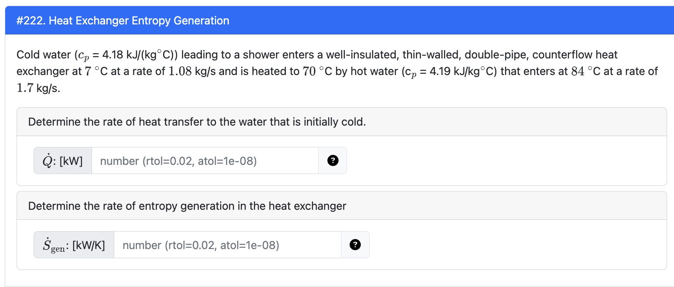Click inside the entropy generation number input
674x287 pixels.
(228, 245)
